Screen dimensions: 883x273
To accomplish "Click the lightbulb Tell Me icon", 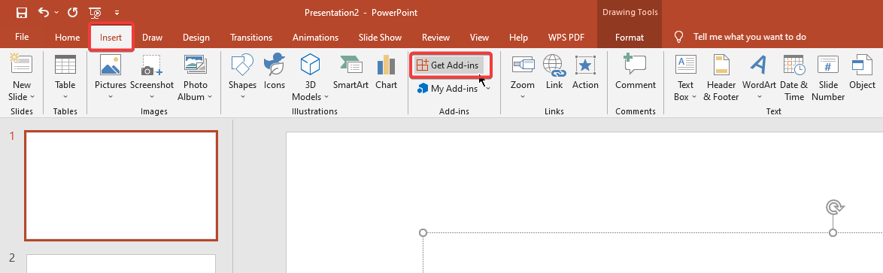I will 679,37.
